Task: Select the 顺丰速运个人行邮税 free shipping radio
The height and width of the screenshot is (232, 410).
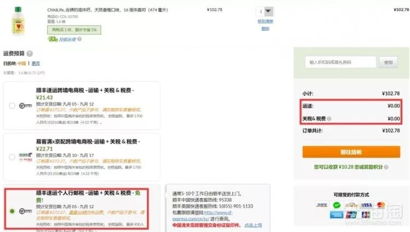Action: click(12, 211)
